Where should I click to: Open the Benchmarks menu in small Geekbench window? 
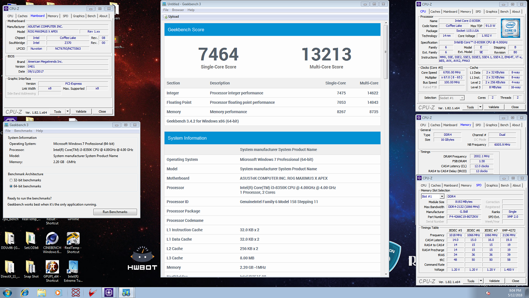click(x=23, y=131)
